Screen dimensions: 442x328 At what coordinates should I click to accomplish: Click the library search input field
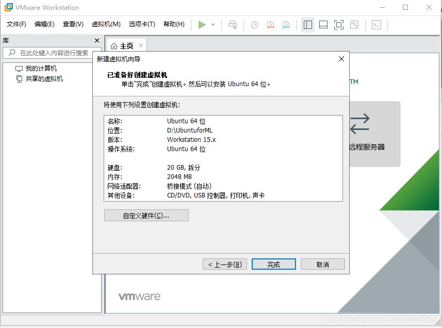(x=52, y=53)
